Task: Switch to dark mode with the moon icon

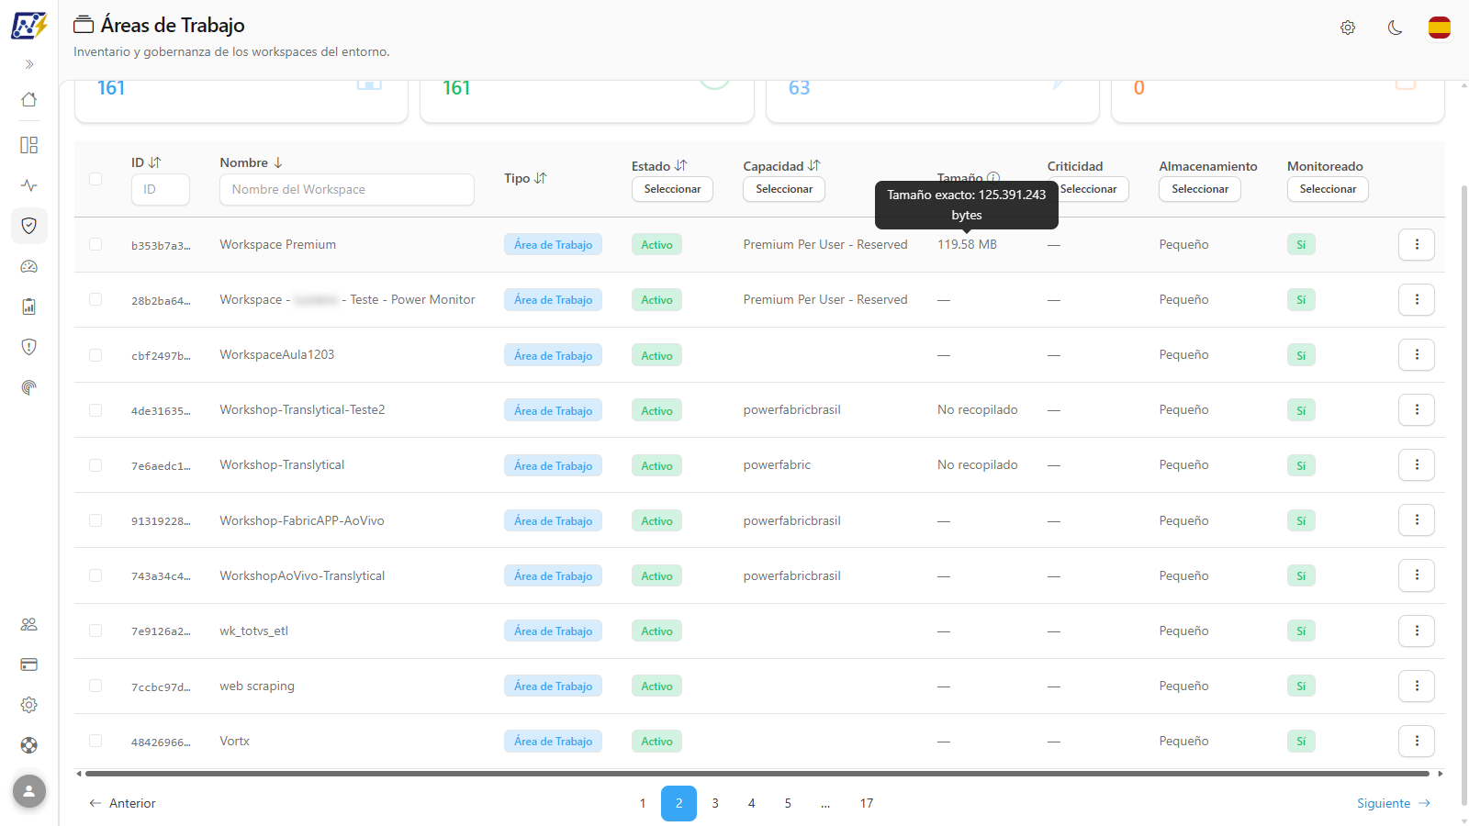Action: [1395, 28]
